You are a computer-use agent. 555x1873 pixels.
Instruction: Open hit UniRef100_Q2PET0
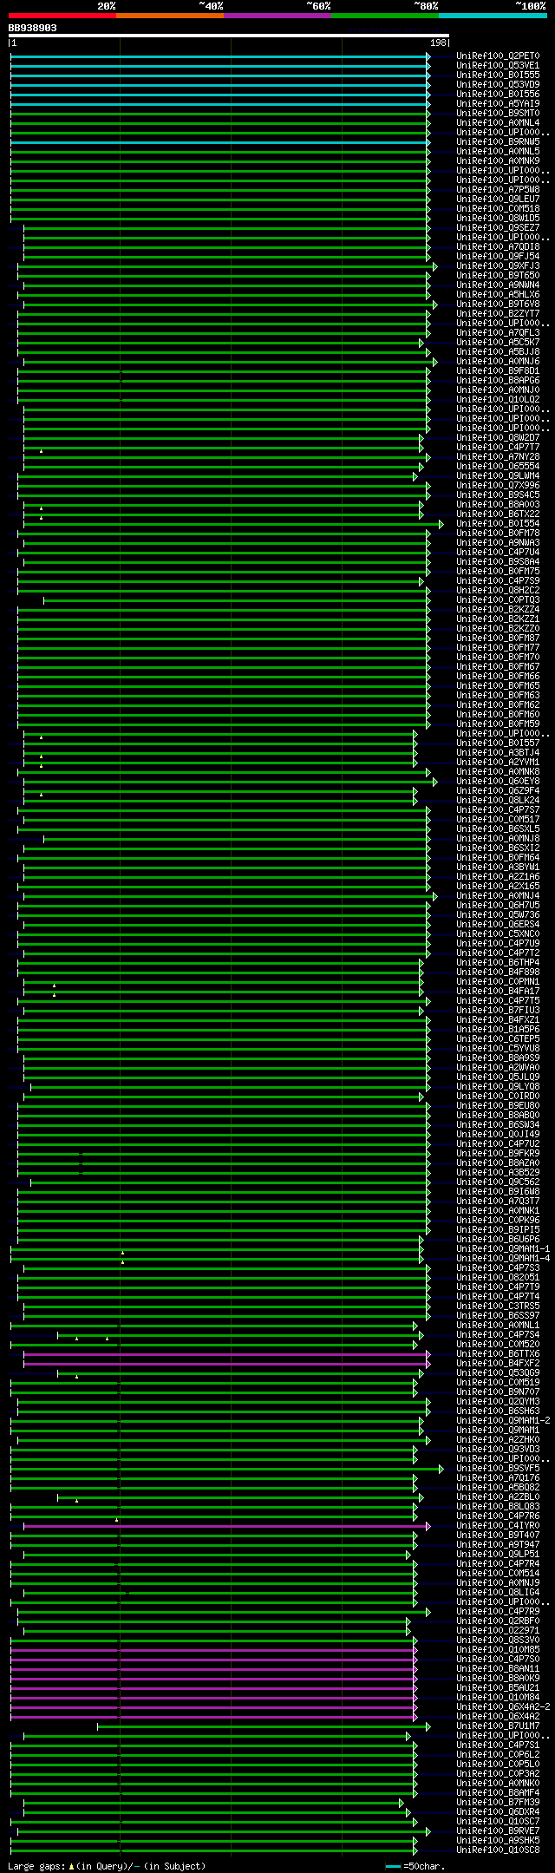click(498, 56)
